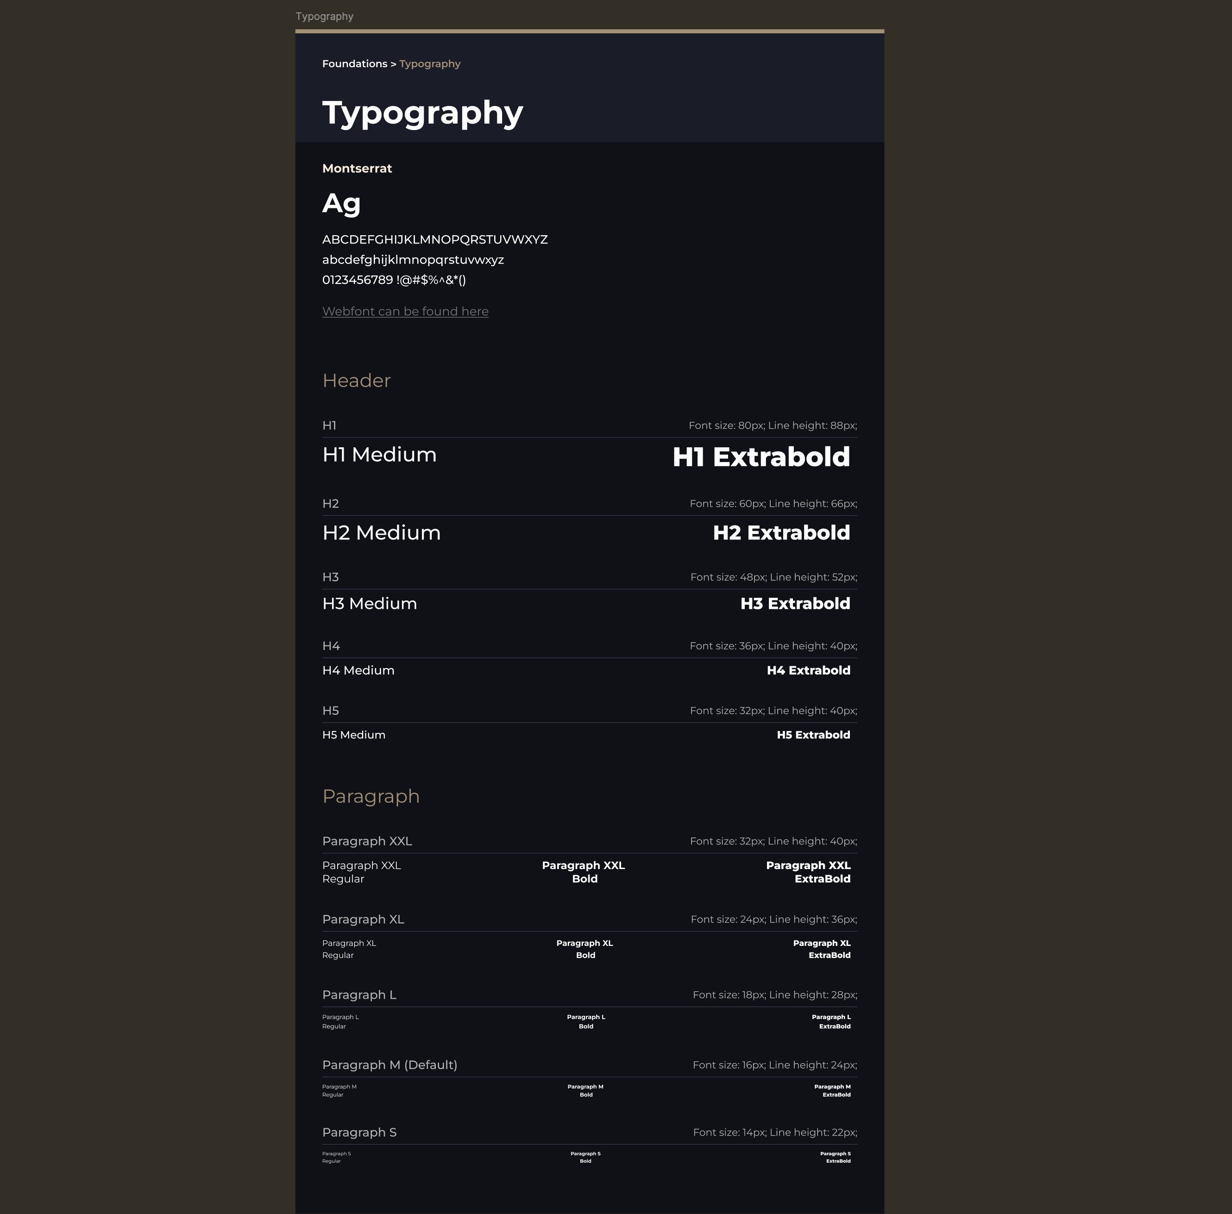Open the 'Webfont can be found here' link
This screenshot has height=1214, width=1232.
coord(406,311)
